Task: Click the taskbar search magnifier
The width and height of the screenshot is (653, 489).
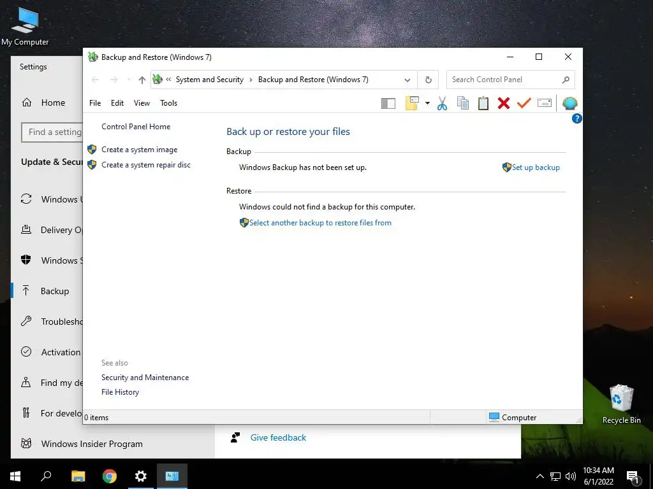Action: click(x=46, y=476)
